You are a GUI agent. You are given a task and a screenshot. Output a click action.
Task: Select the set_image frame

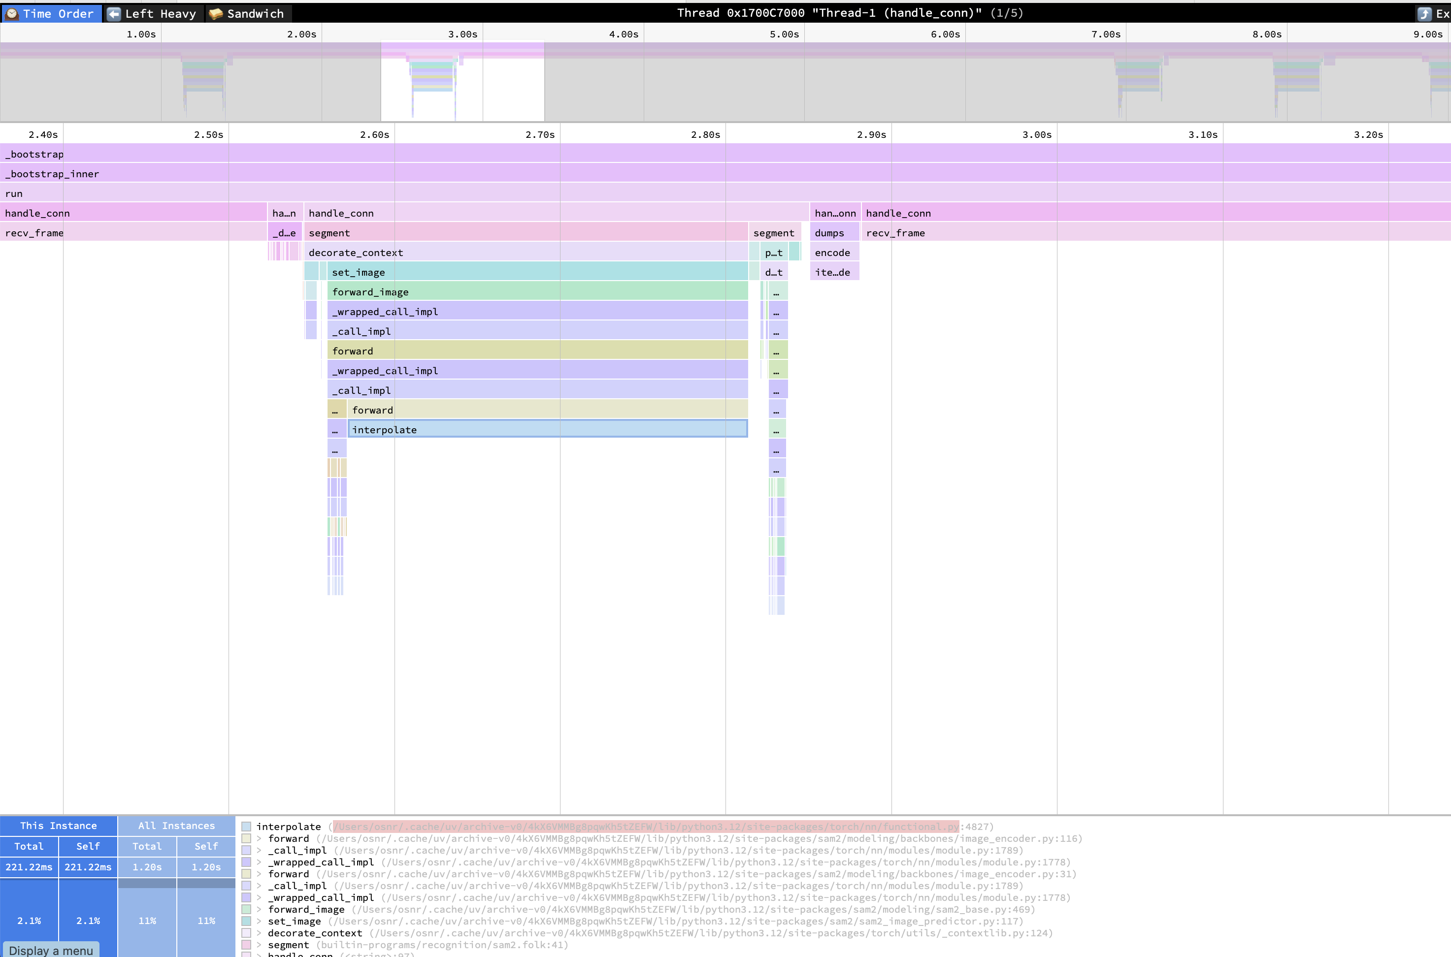tap(537, 272)
